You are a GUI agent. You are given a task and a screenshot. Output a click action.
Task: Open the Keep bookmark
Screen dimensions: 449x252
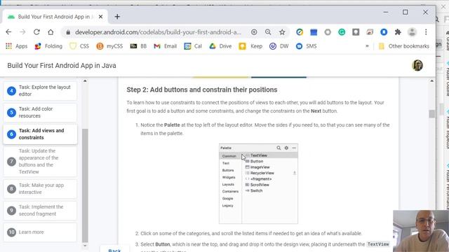pyautogui.click(x=250, y=46)
